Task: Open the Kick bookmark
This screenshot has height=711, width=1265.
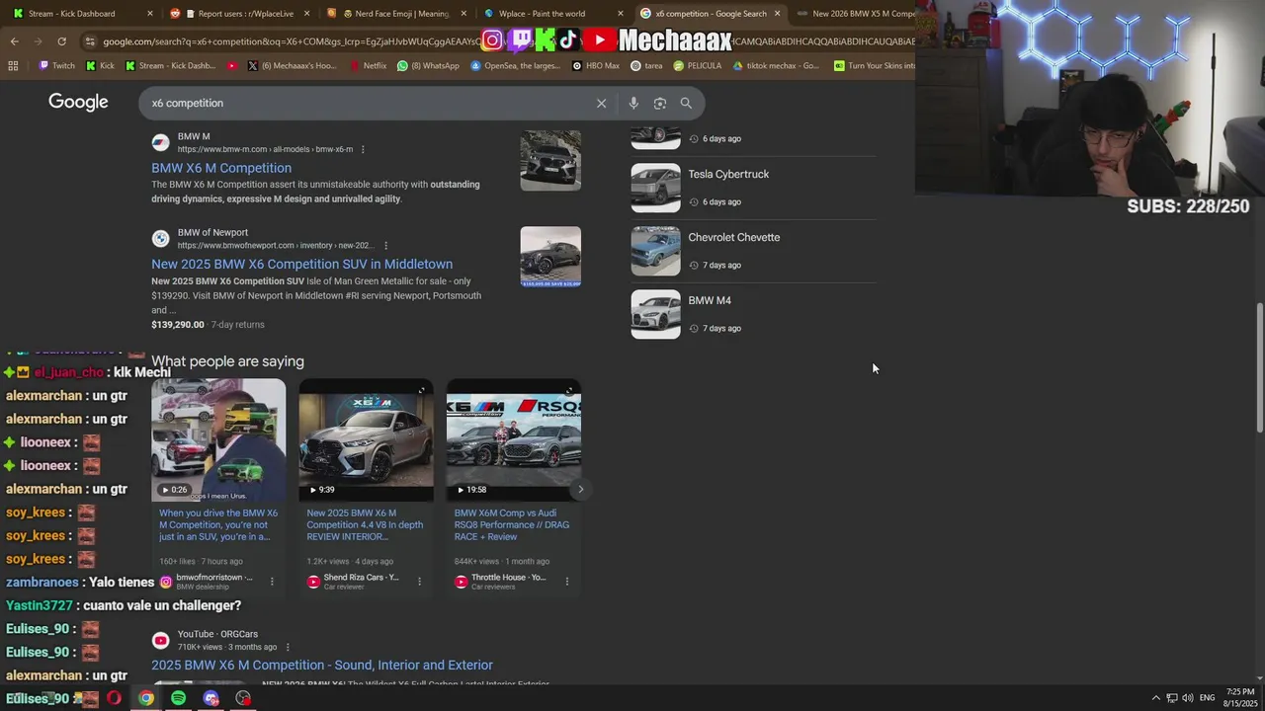Action: coord(100,66)
